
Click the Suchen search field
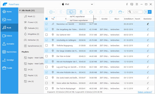click(x=135, y=12)
